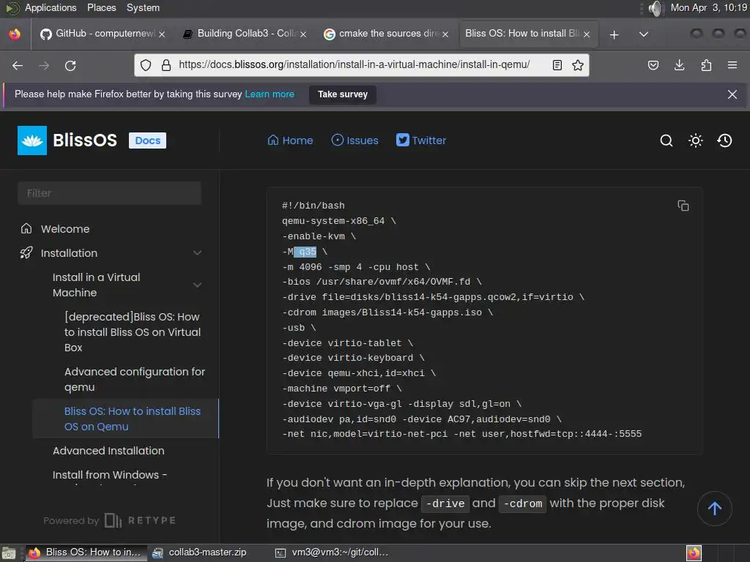The image size is (750, 562).
Task: Open the Pocket save icon
Action: pos(653,65)
